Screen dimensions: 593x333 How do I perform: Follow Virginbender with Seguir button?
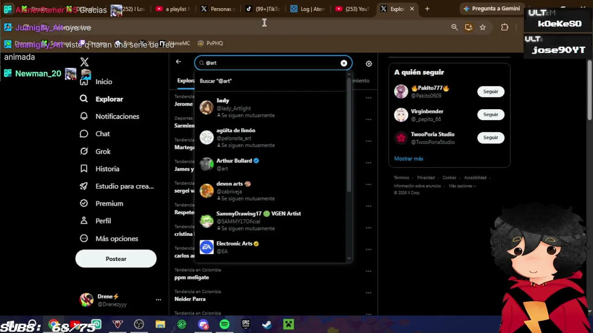tap(491, 115)
